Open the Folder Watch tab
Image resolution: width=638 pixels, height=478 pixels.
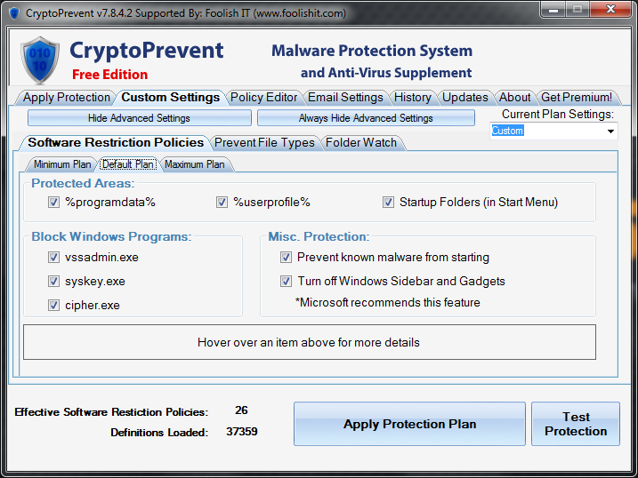[361, 143]
